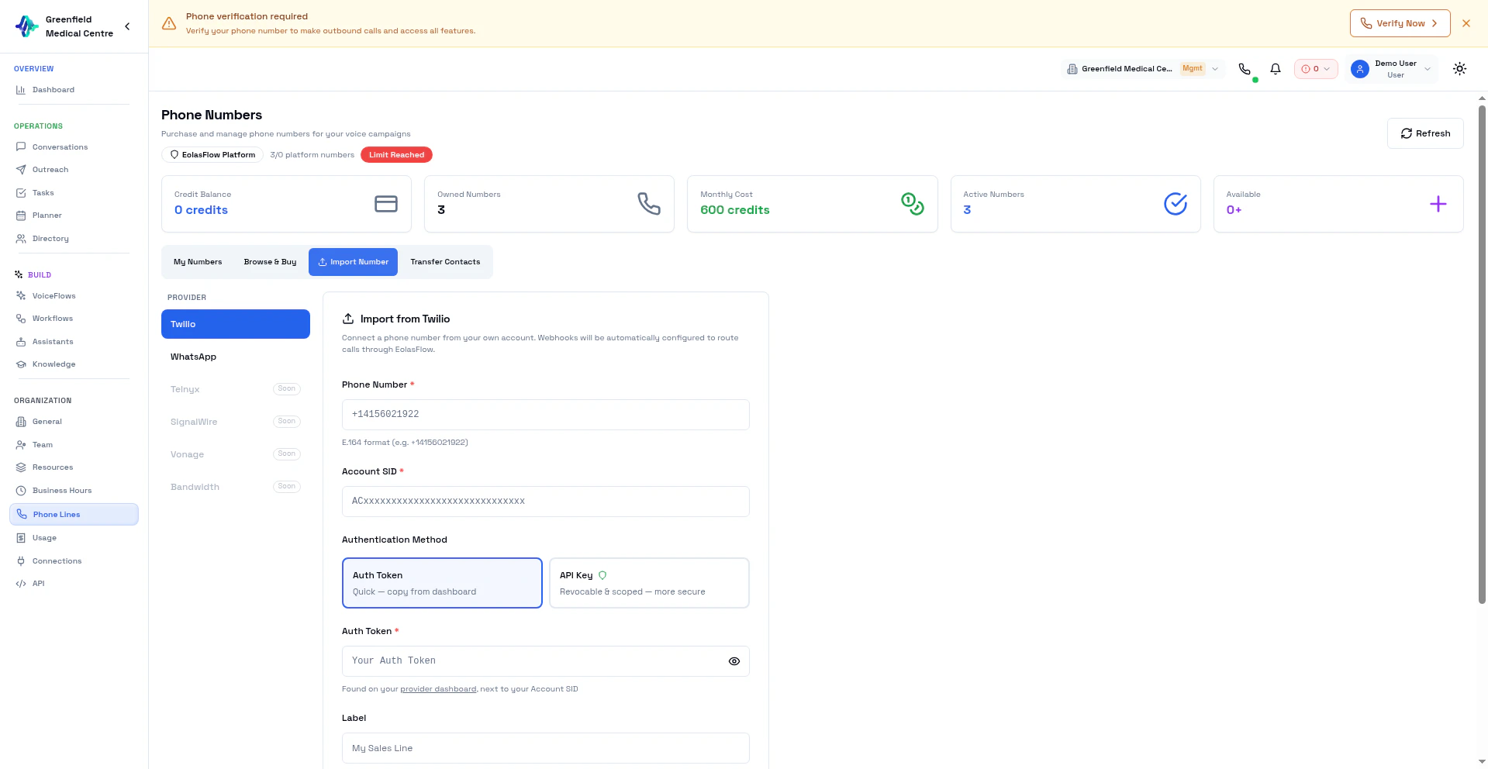
Task: Click the Telnyx provider entry
Action: click(236, 389)
